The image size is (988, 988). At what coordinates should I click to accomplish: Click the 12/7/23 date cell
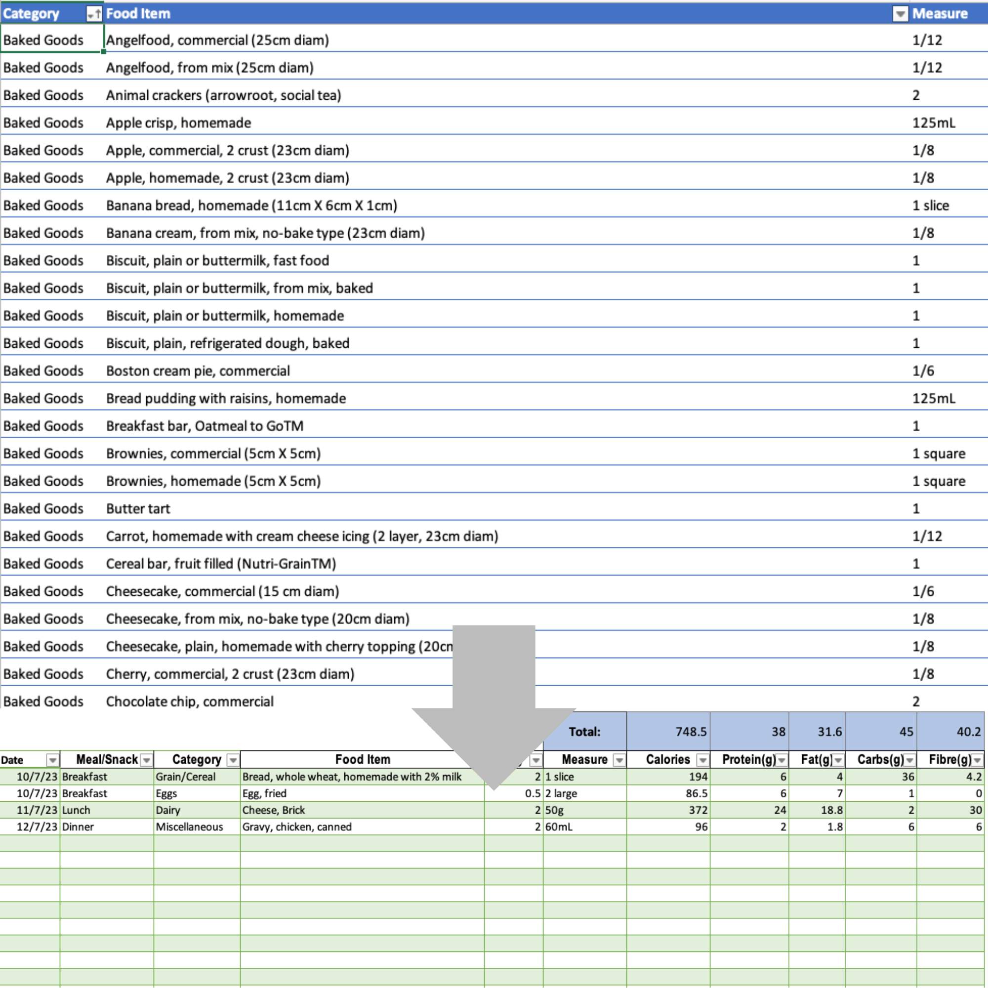click(30, 827)
